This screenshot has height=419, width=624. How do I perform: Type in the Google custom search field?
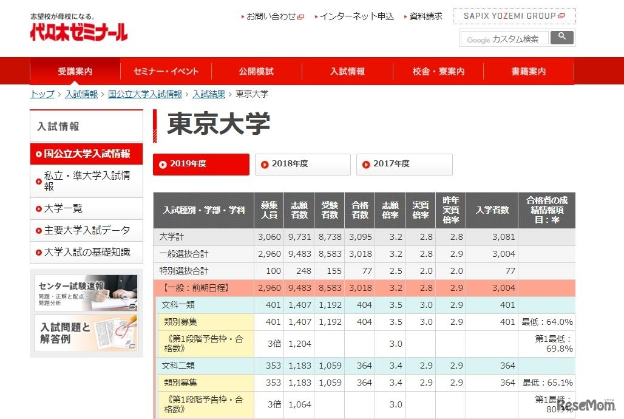(503, 39)
